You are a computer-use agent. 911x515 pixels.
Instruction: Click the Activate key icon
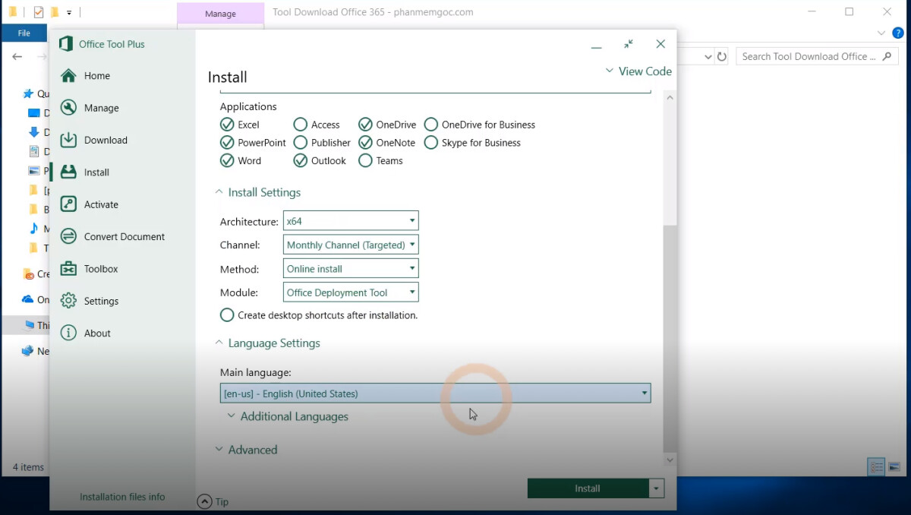pos(68,204)
